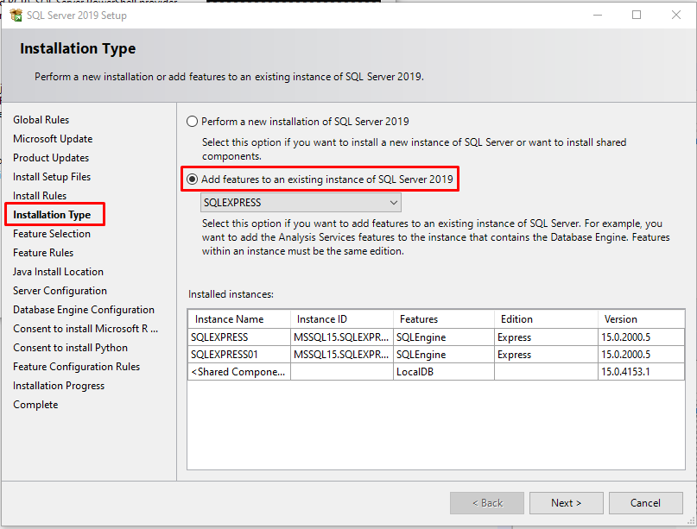This screenshot has width=697, height=529.
Task: Select the Shared Components row cell
Action: tap(239, 372)
